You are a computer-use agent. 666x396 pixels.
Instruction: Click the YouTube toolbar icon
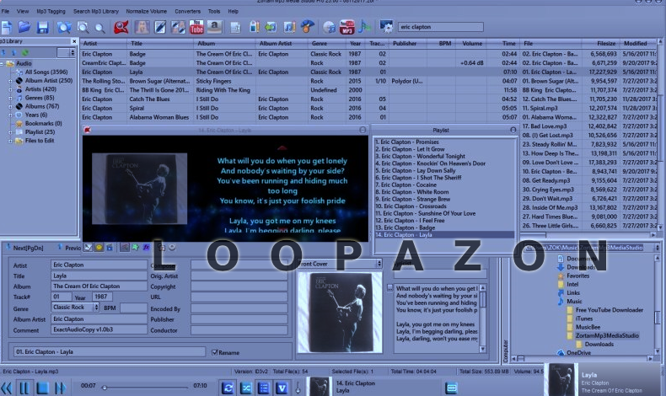(x=196, y=27)
